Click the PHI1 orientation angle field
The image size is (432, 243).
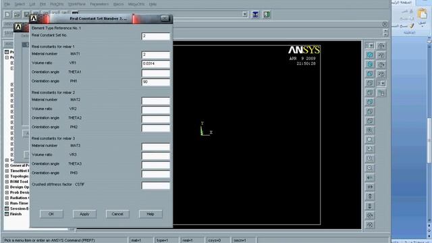pyautogui.click(x=156, y=82)
